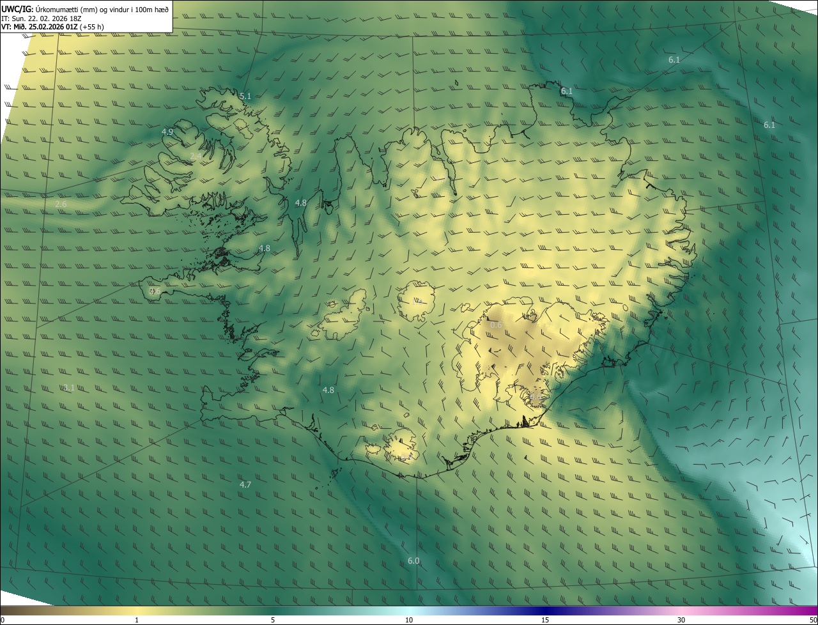Click the colorbar tick label "1"
The width and height of the screenshot is (818, 625).
click(137, 620)
